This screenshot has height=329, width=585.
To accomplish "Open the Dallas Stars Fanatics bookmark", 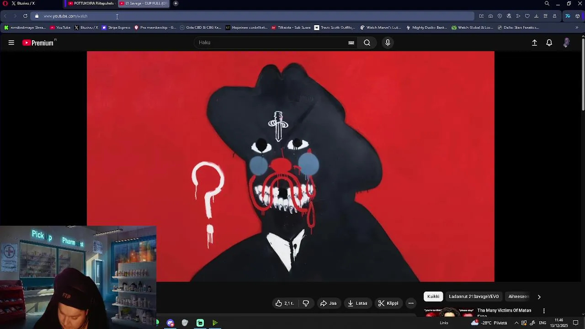I will [518, 27].
